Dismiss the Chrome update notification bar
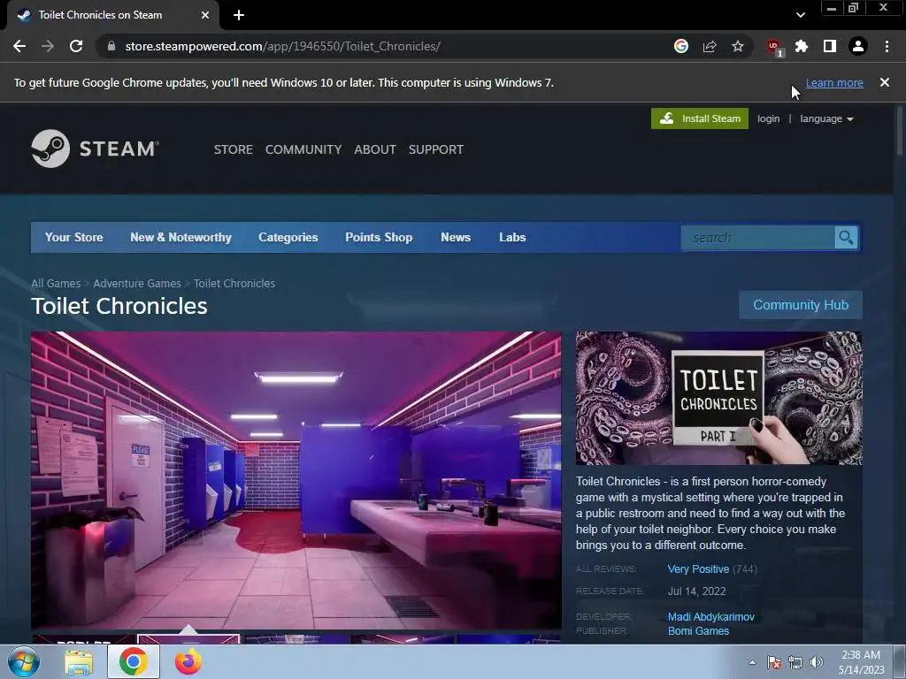906x679 pixels. (885, 82)
